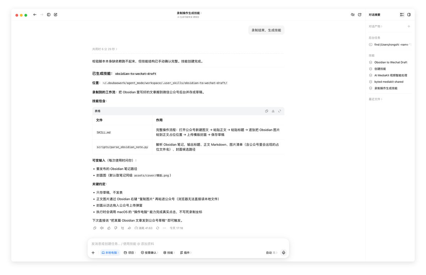Expand the 最近文件 section

click(x=375, y=99)
